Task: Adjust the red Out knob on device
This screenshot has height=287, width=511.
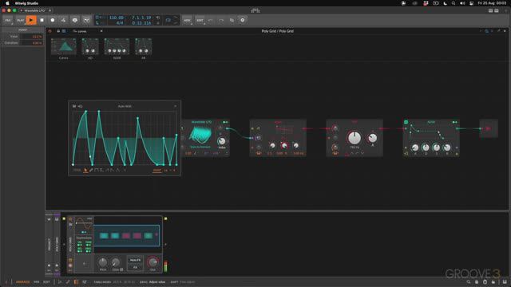Action: (x=153, y=262)
